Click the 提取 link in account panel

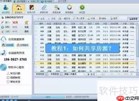[x=27, y=32]
